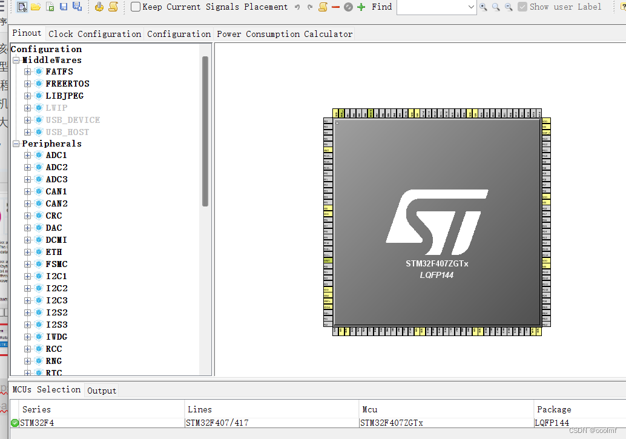Toggle the Show user Label checkbox
Image resolution: width=626 pixels, height=439 pixels.
click(x=522, y=7)
